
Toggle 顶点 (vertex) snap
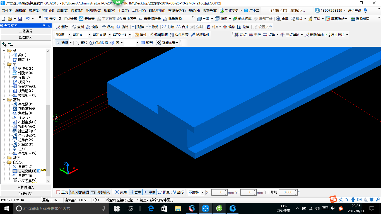pos(163,192)
